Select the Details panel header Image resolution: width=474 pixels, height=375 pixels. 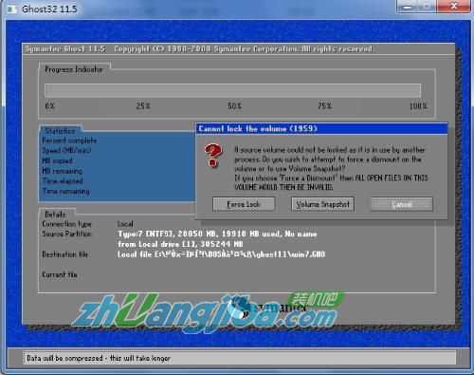pos(55,215)
